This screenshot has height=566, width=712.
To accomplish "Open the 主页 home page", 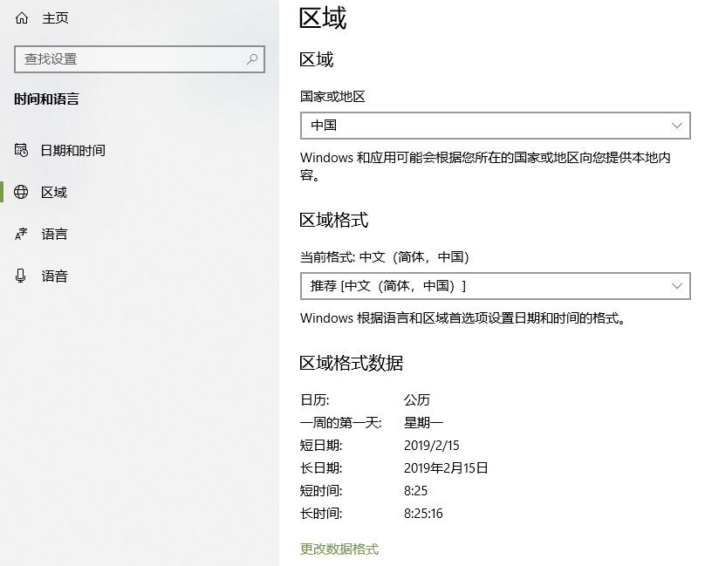I will point(55,18).
